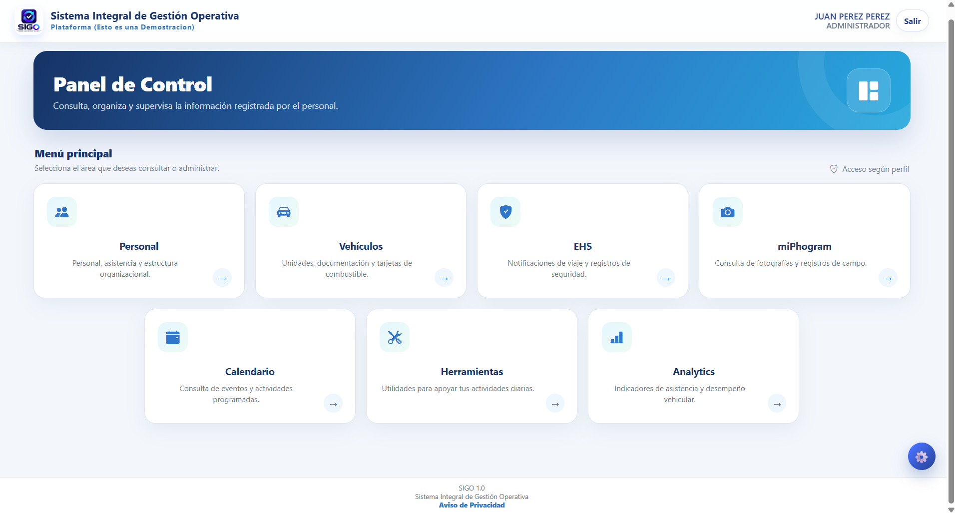Click Consulta de fotografías y registros de campo text
955x513 pixels.
tap(791, 263)
